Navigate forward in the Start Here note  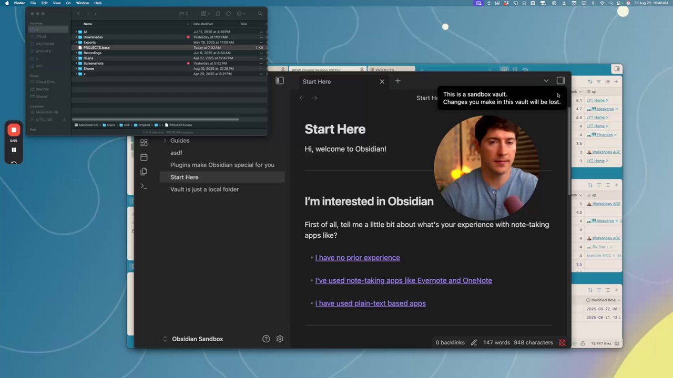point(314,98)
